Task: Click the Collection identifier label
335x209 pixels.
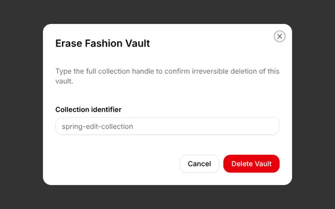Action: tap(88, 109)
